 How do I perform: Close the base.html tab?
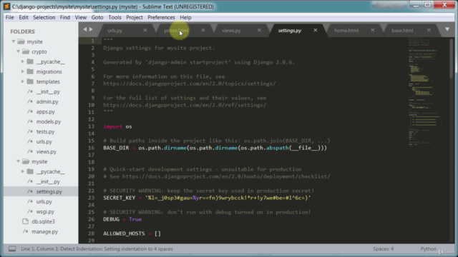click(429, 30)
